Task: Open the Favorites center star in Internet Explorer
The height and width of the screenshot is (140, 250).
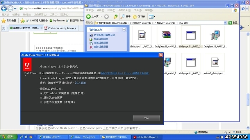Action: pos(4,21)
